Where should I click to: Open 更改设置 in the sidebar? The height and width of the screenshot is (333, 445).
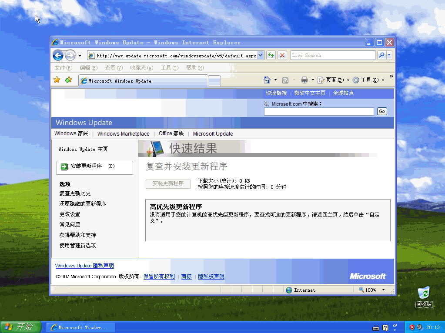coord(70,214)
